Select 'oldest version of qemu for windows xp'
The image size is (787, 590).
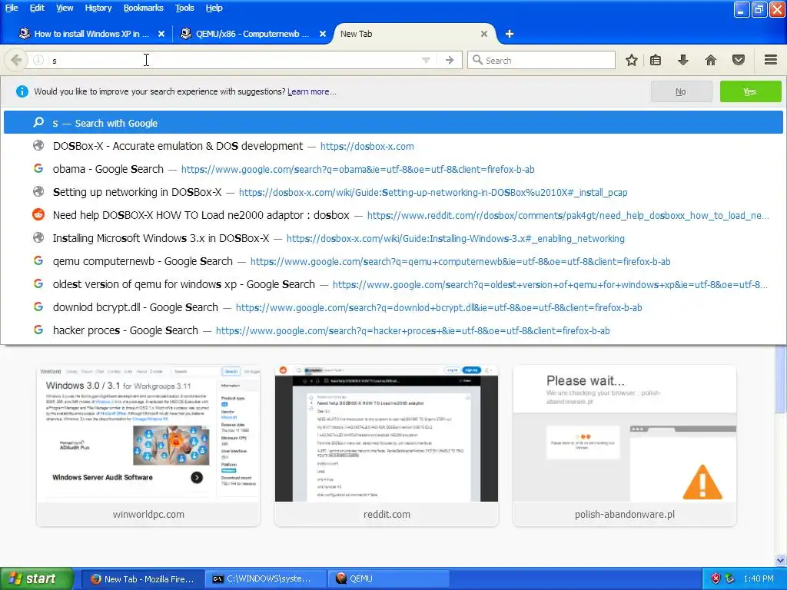393,284
